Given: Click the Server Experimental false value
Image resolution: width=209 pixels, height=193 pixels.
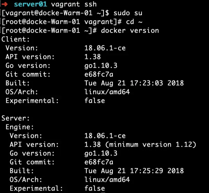Looking at the screenshot, I should point(95,188).
